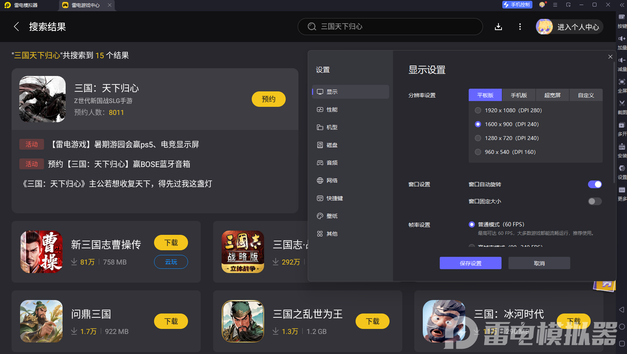Toggle 窗口自动旋转 window auto-rotate switch
This screenshot has width=627, height=354.
click(x=595, y=184)
